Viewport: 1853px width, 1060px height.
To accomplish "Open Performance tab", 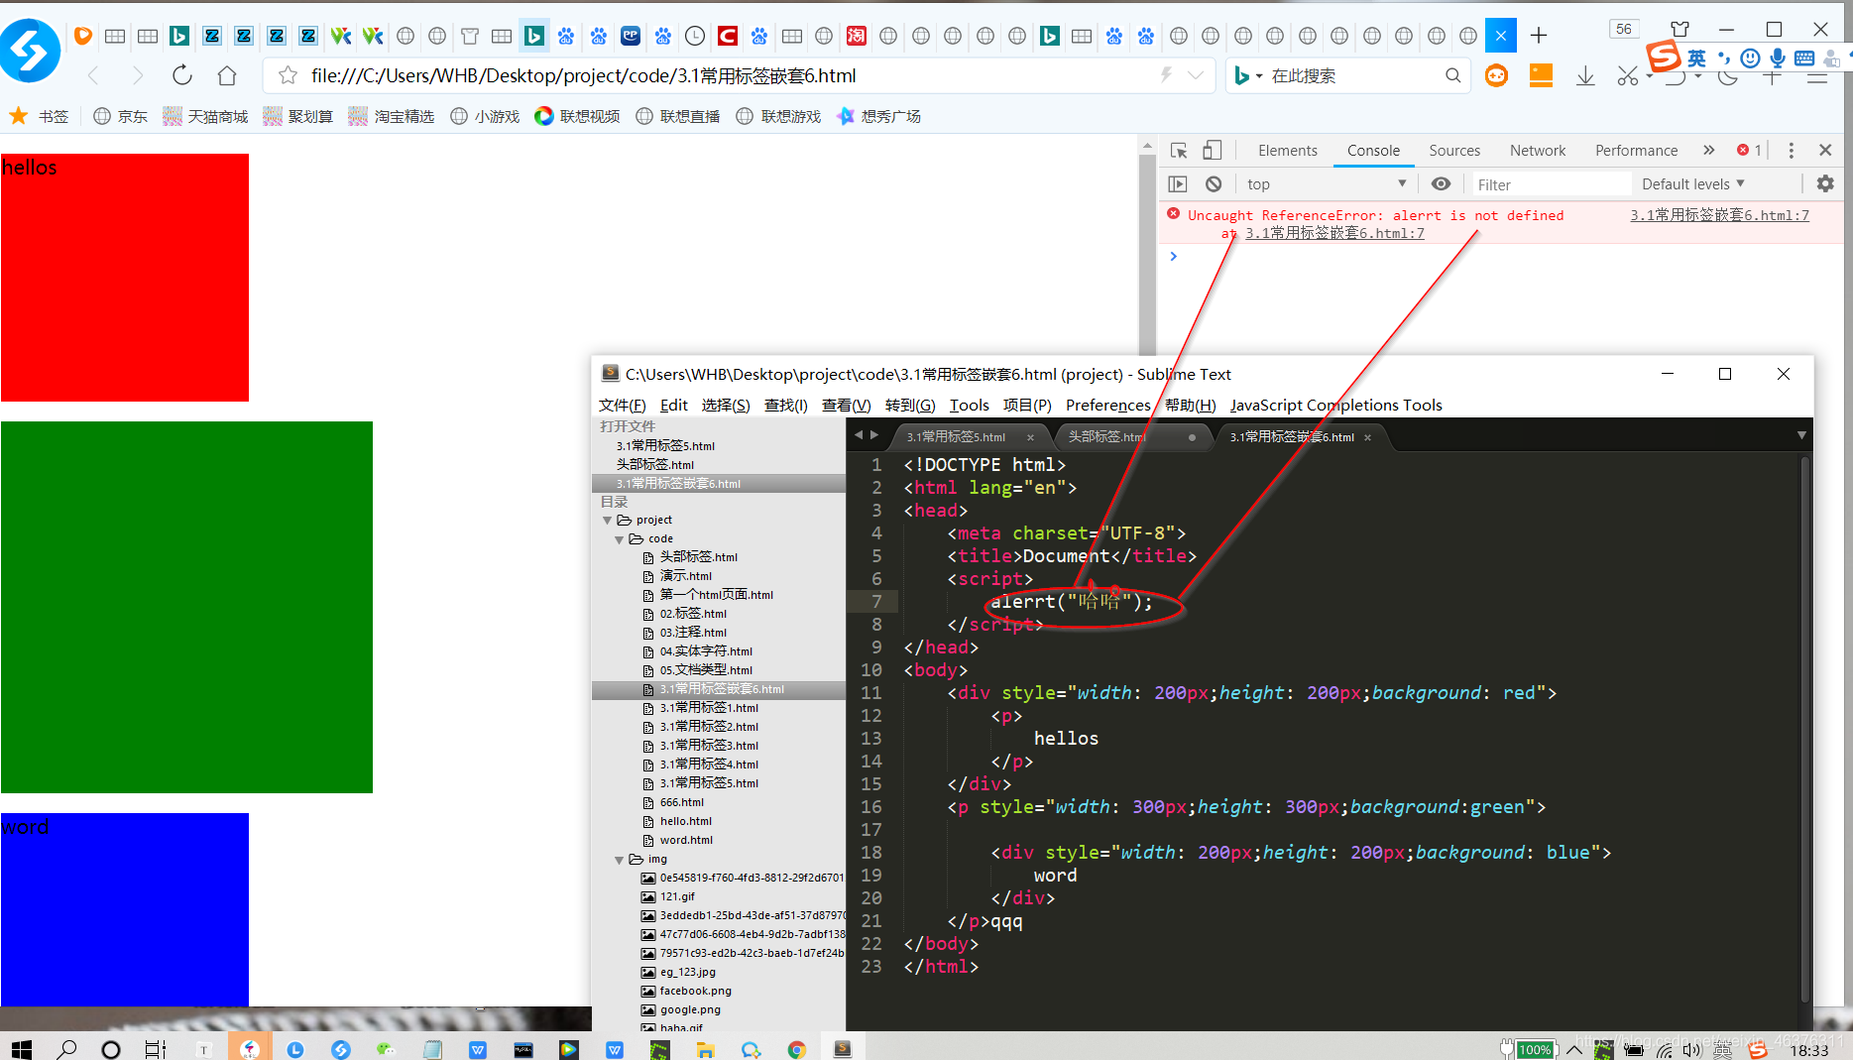I will click(1636, 151).
